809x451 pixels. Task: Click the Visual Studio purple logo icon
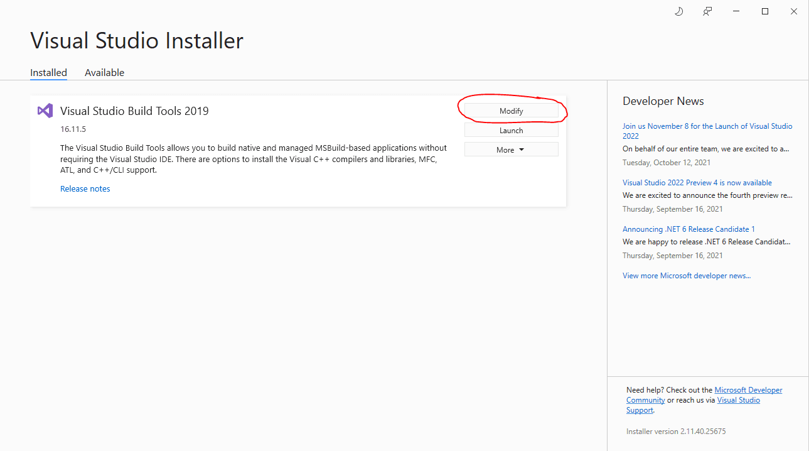(45, 111)
